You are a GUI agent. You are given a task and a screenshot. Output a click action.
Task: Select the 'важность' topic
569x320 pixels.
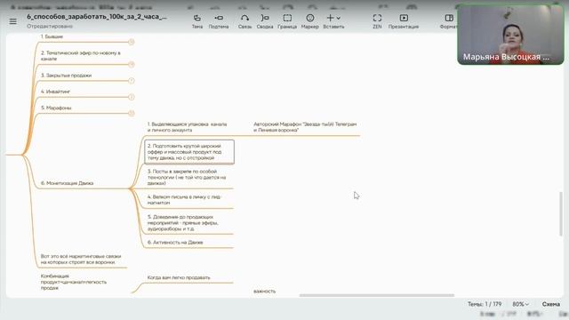pos(265,292)
